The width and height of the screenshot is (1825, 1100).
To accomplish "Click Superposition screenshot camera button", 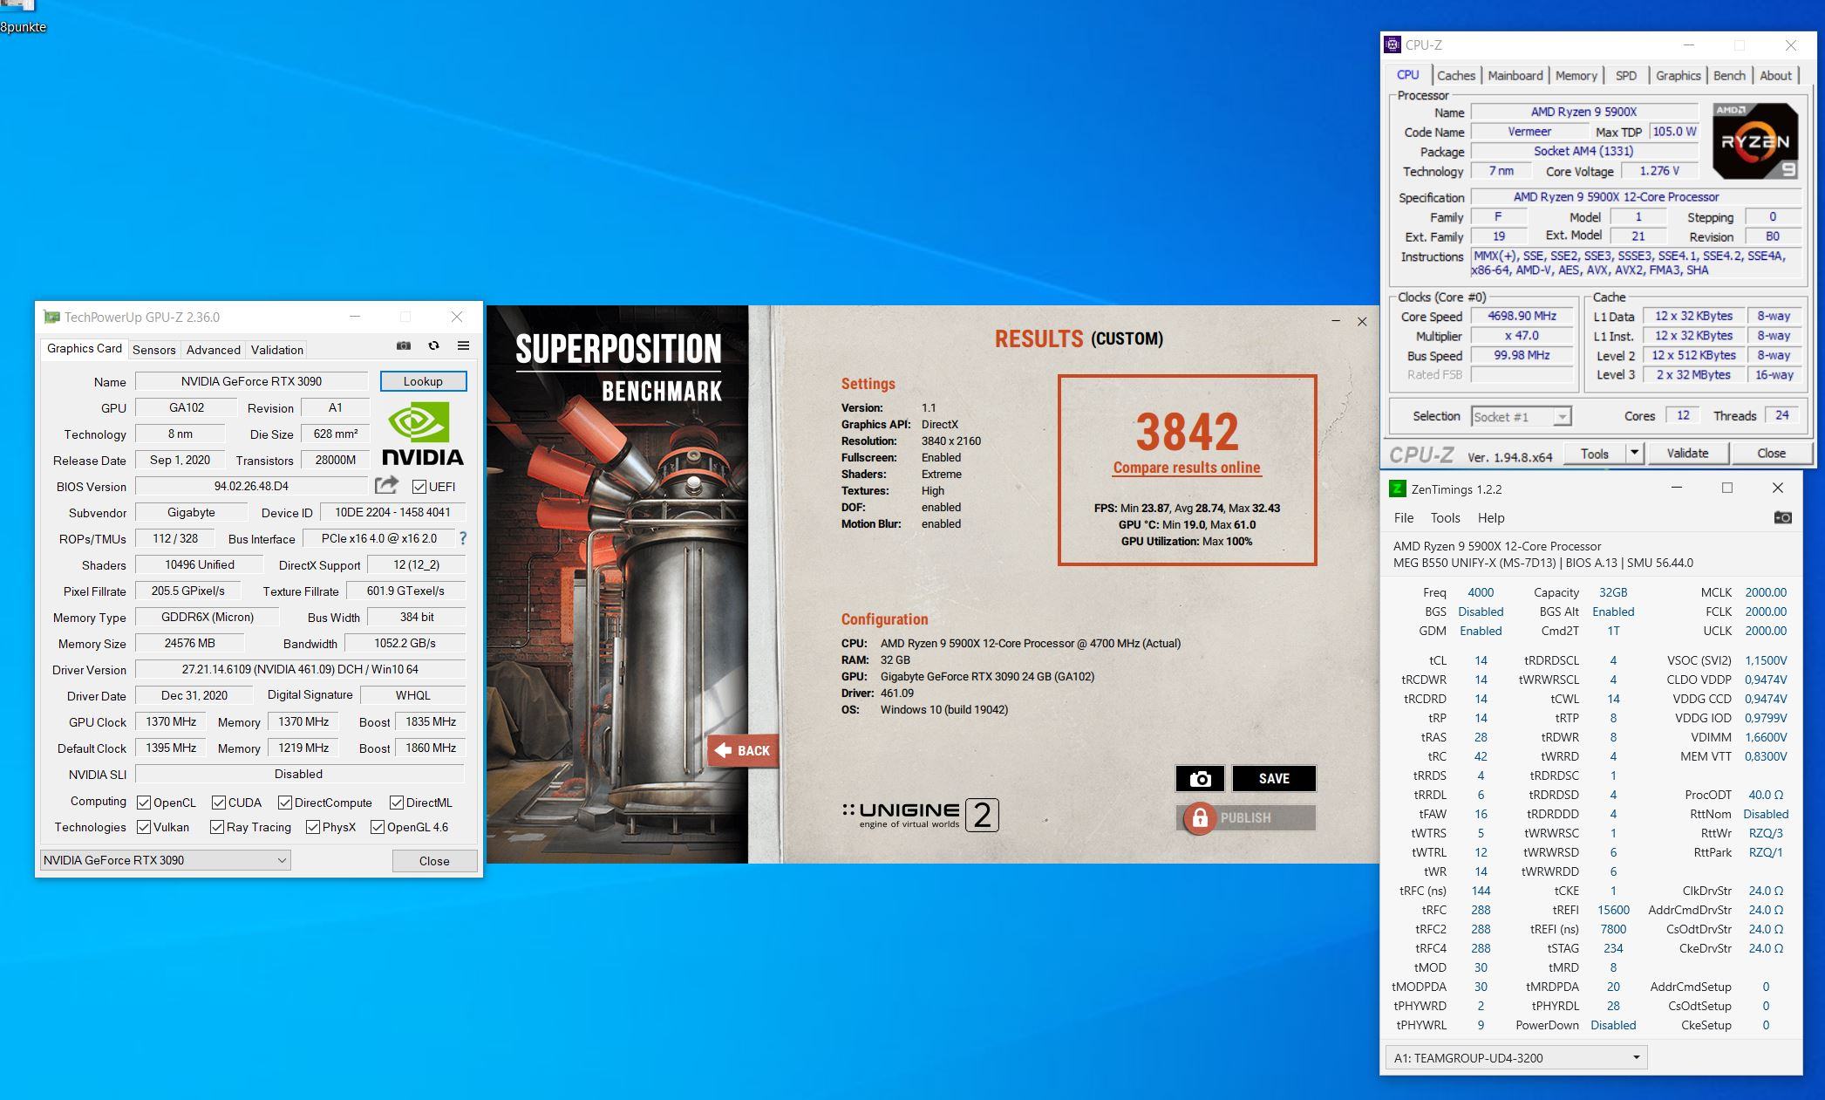I will [x=1200, y=778].
